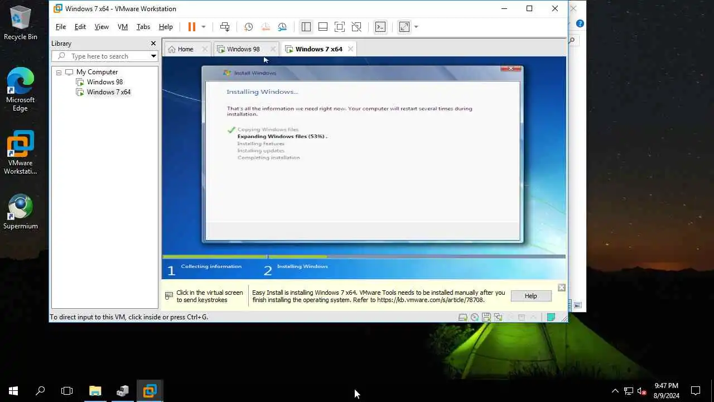Click the CD/DVD drive status icon
Viewport: 714px width, 402px height.
point(474,317)
